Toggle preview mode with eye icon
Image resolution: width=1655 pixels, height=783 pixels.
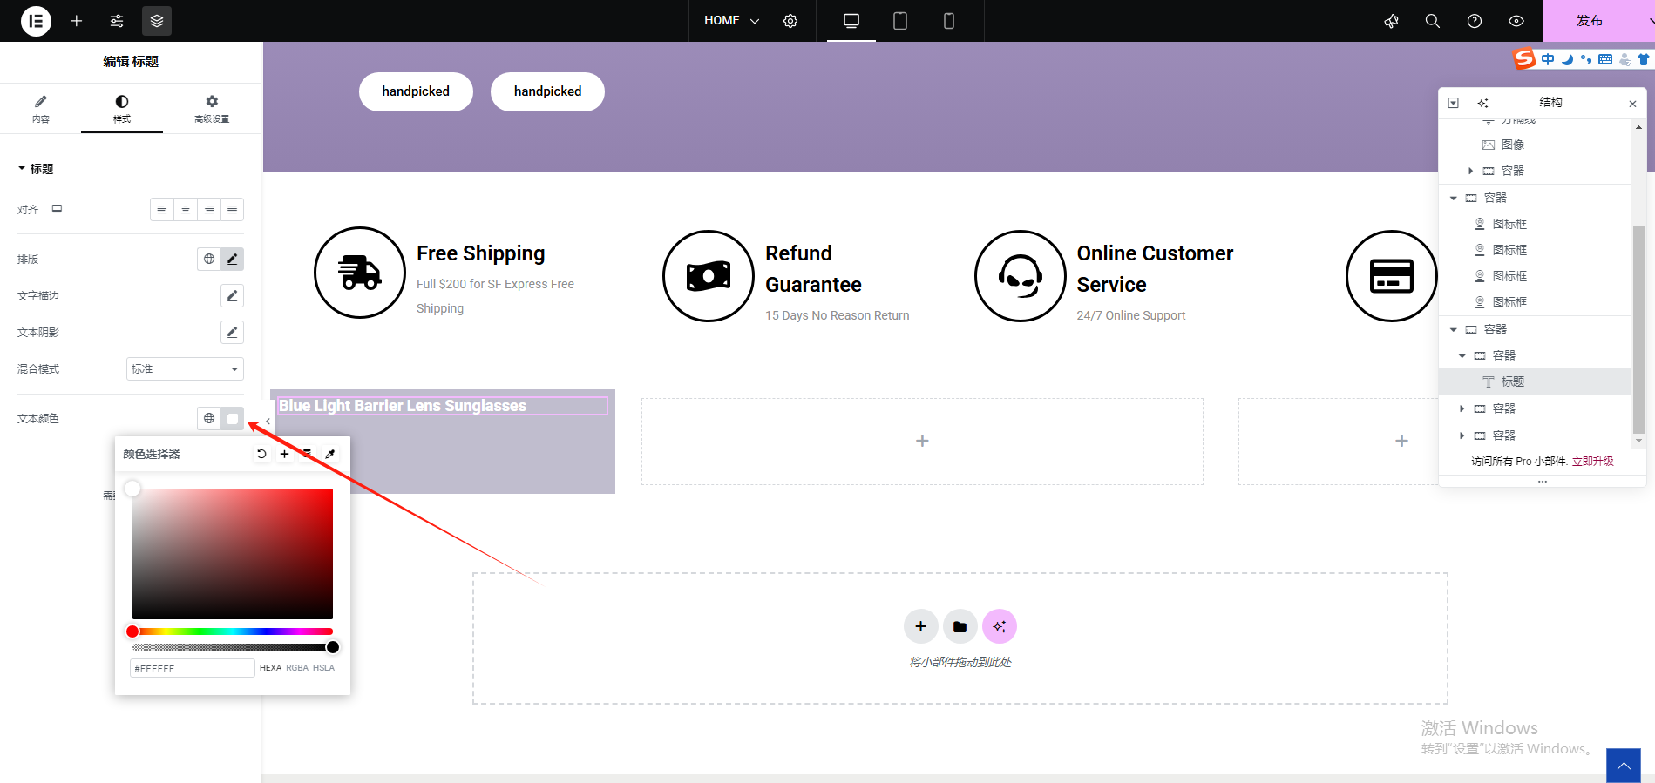coord(1516,21)
